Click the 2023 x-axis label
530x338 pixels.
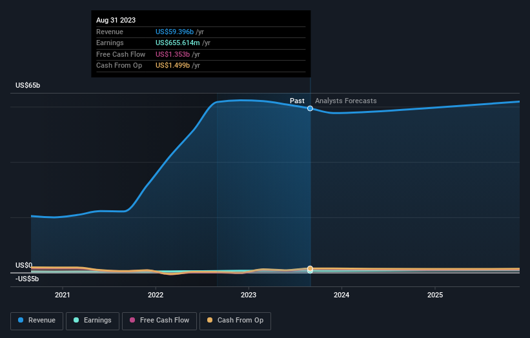point(249,295)
